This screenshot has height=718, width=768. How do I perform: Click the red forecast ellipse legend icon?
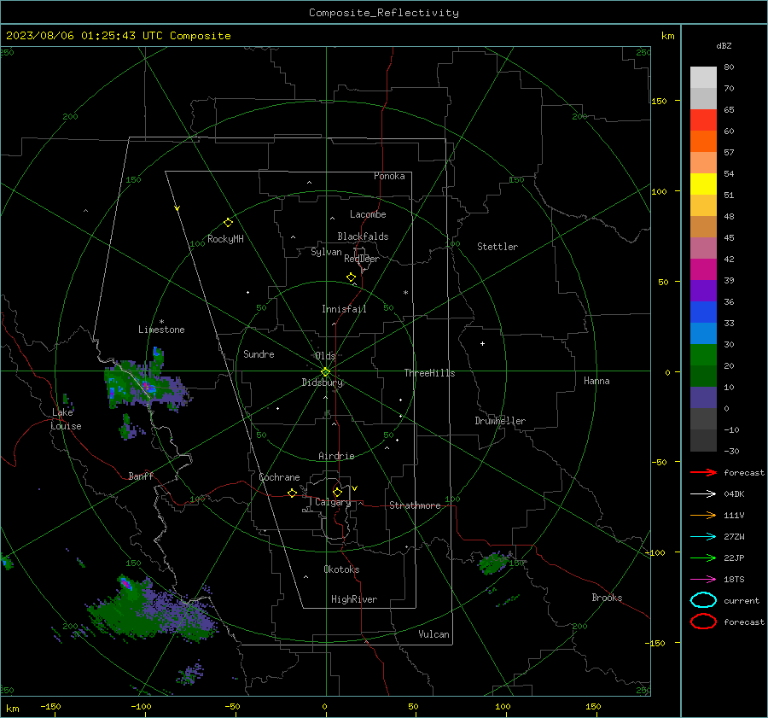(x=703, y=622)
